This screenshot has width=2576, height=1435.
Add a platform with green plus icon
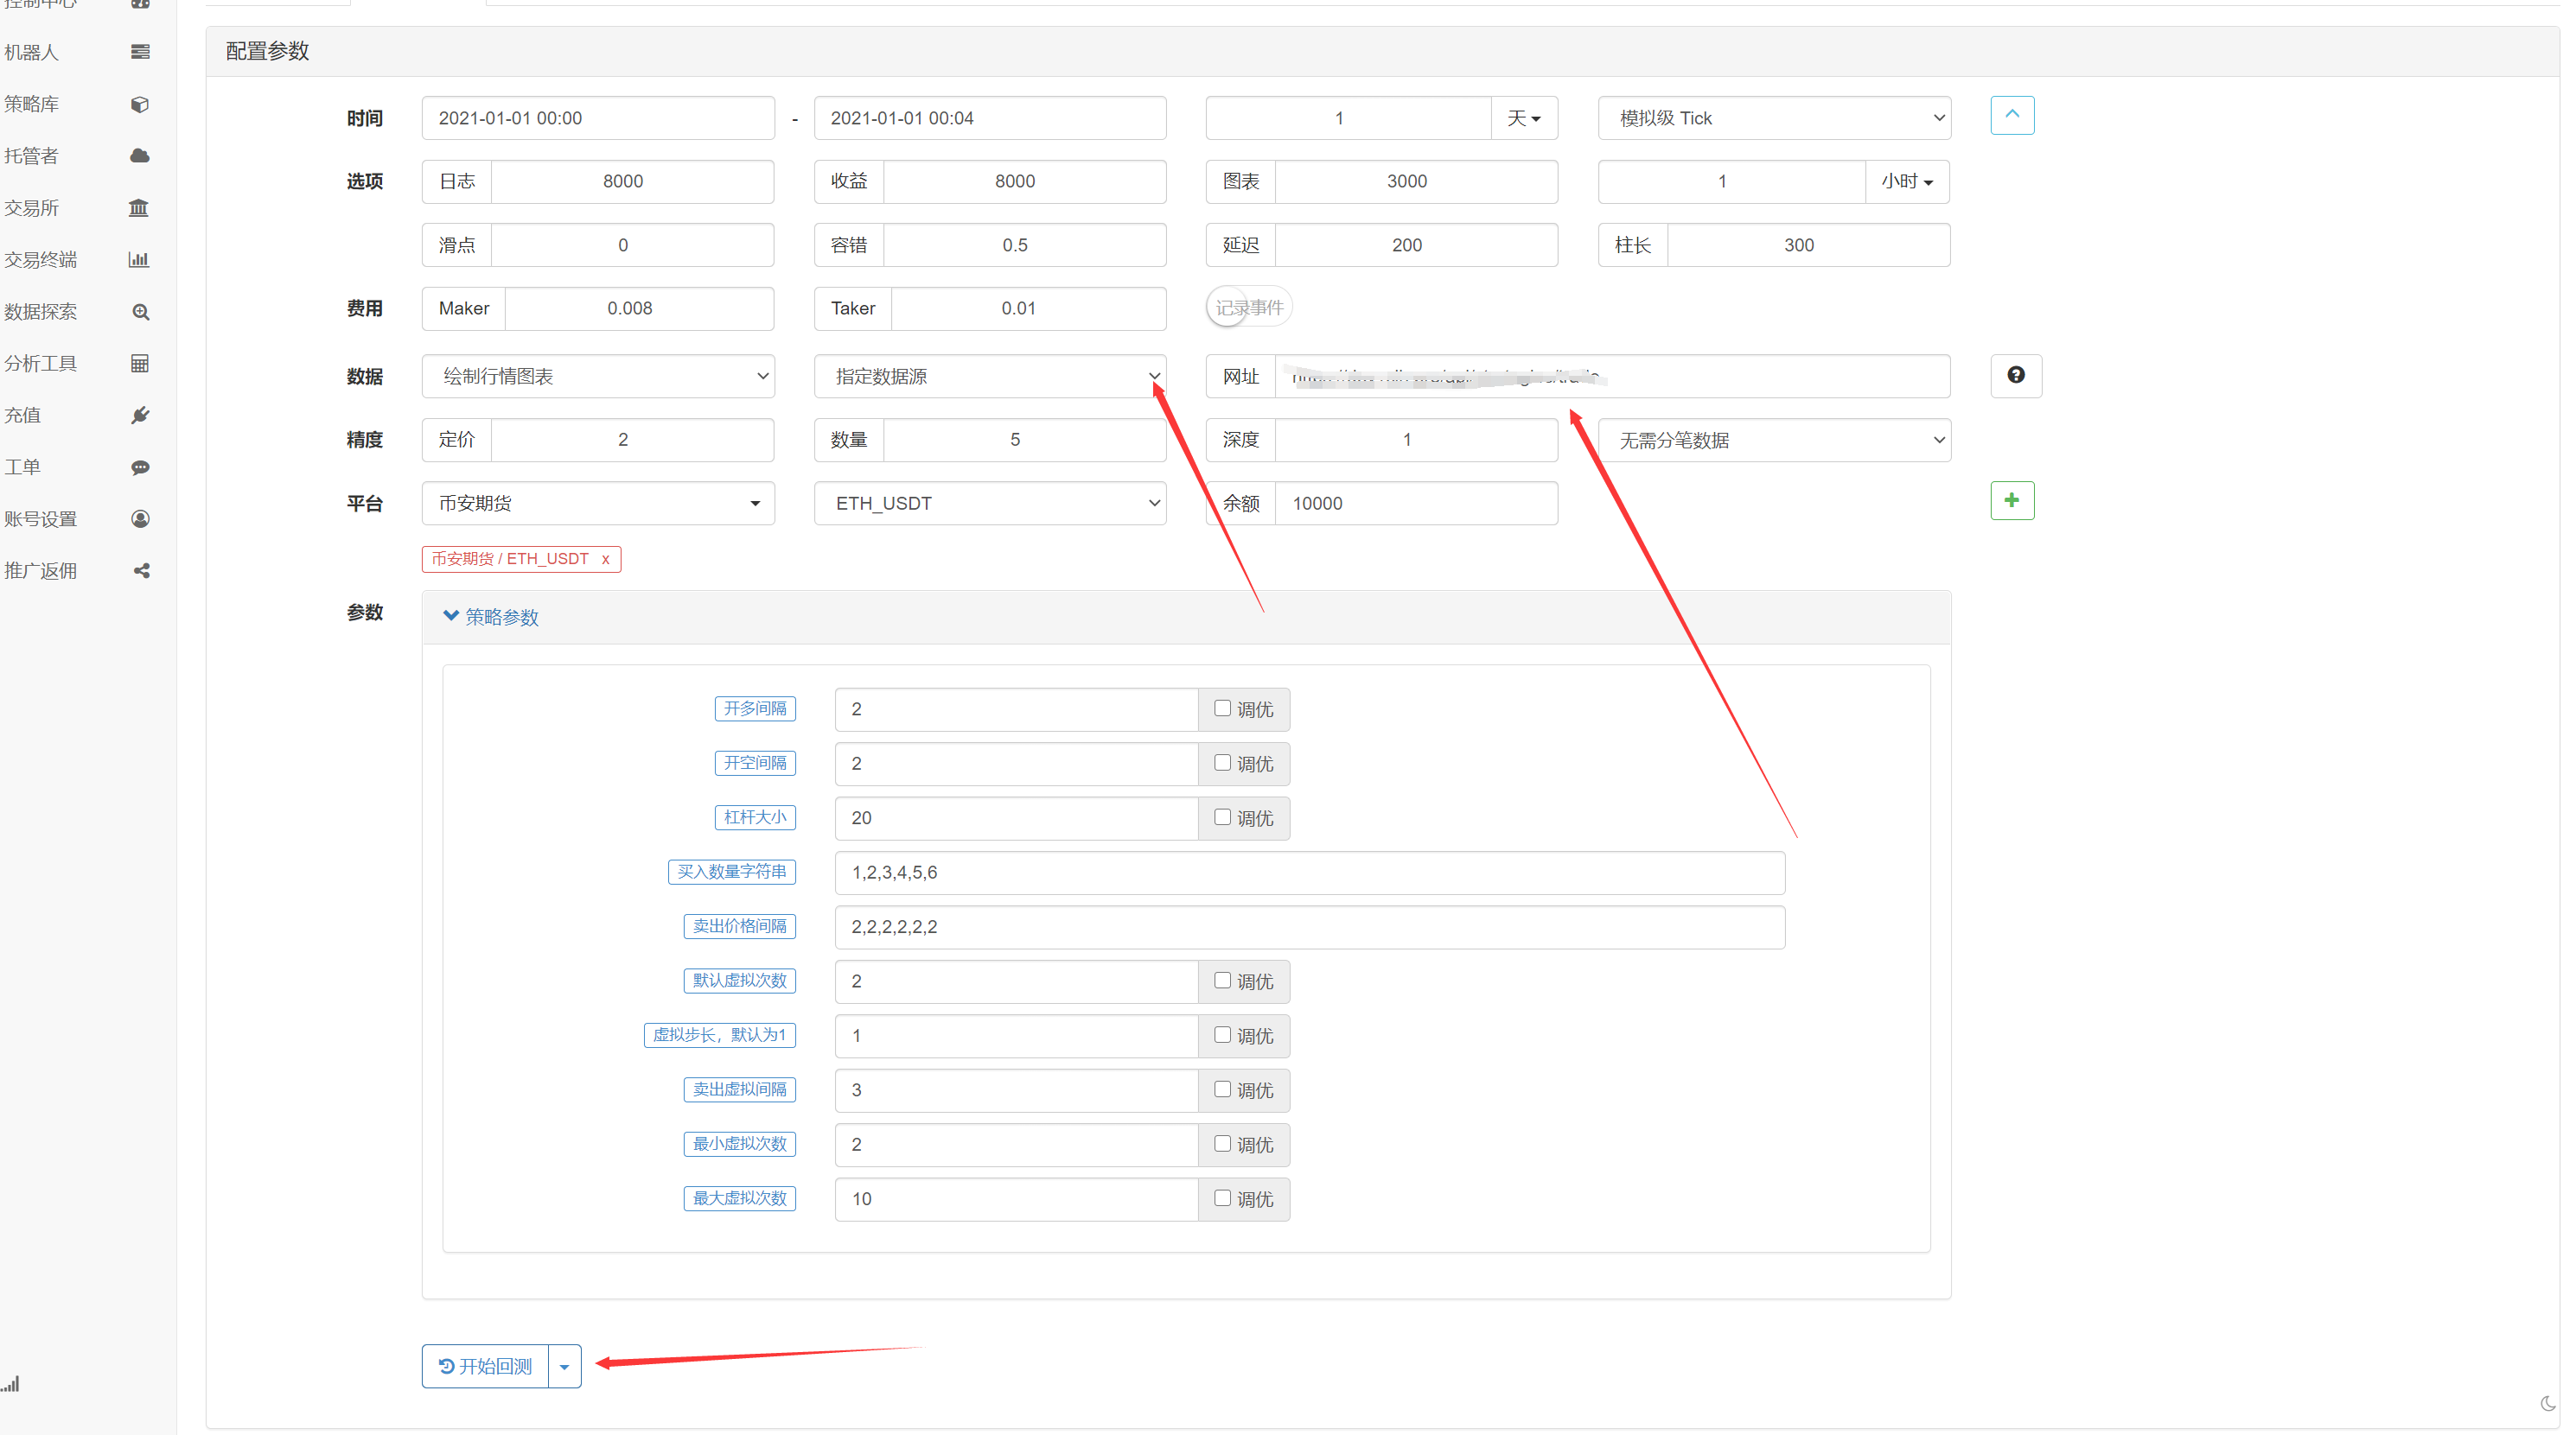(x=2011, y=500)
